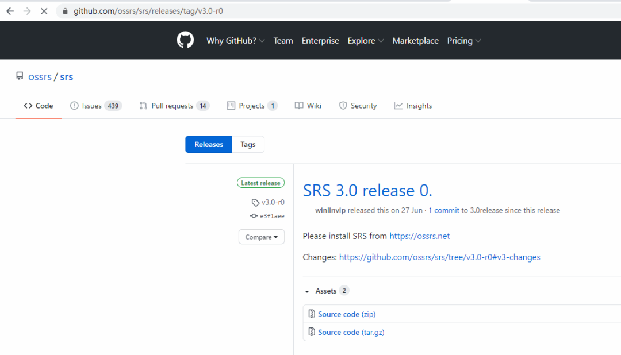The image size is (621, 355).
Task: Click archive icon beside Source code (tar.gz)
Action: tap(312, 332)
